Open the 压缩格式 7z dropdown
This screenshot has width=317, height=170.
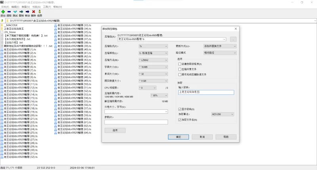tap(153, 46)
